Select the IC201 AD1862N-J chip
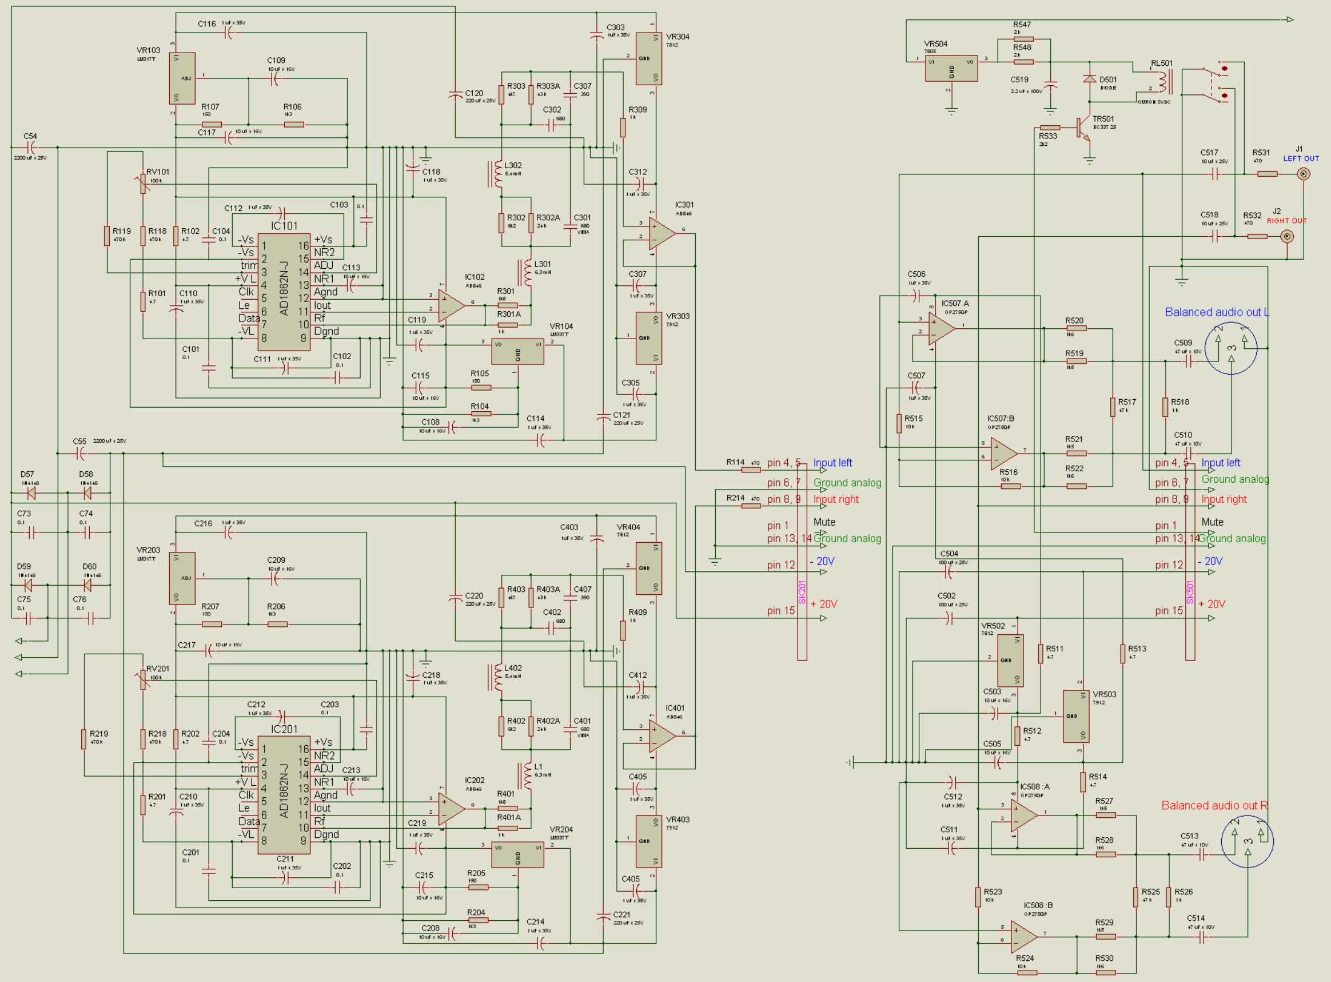Viewport: 1331px width, 982px height. click(x=284, y=795)
